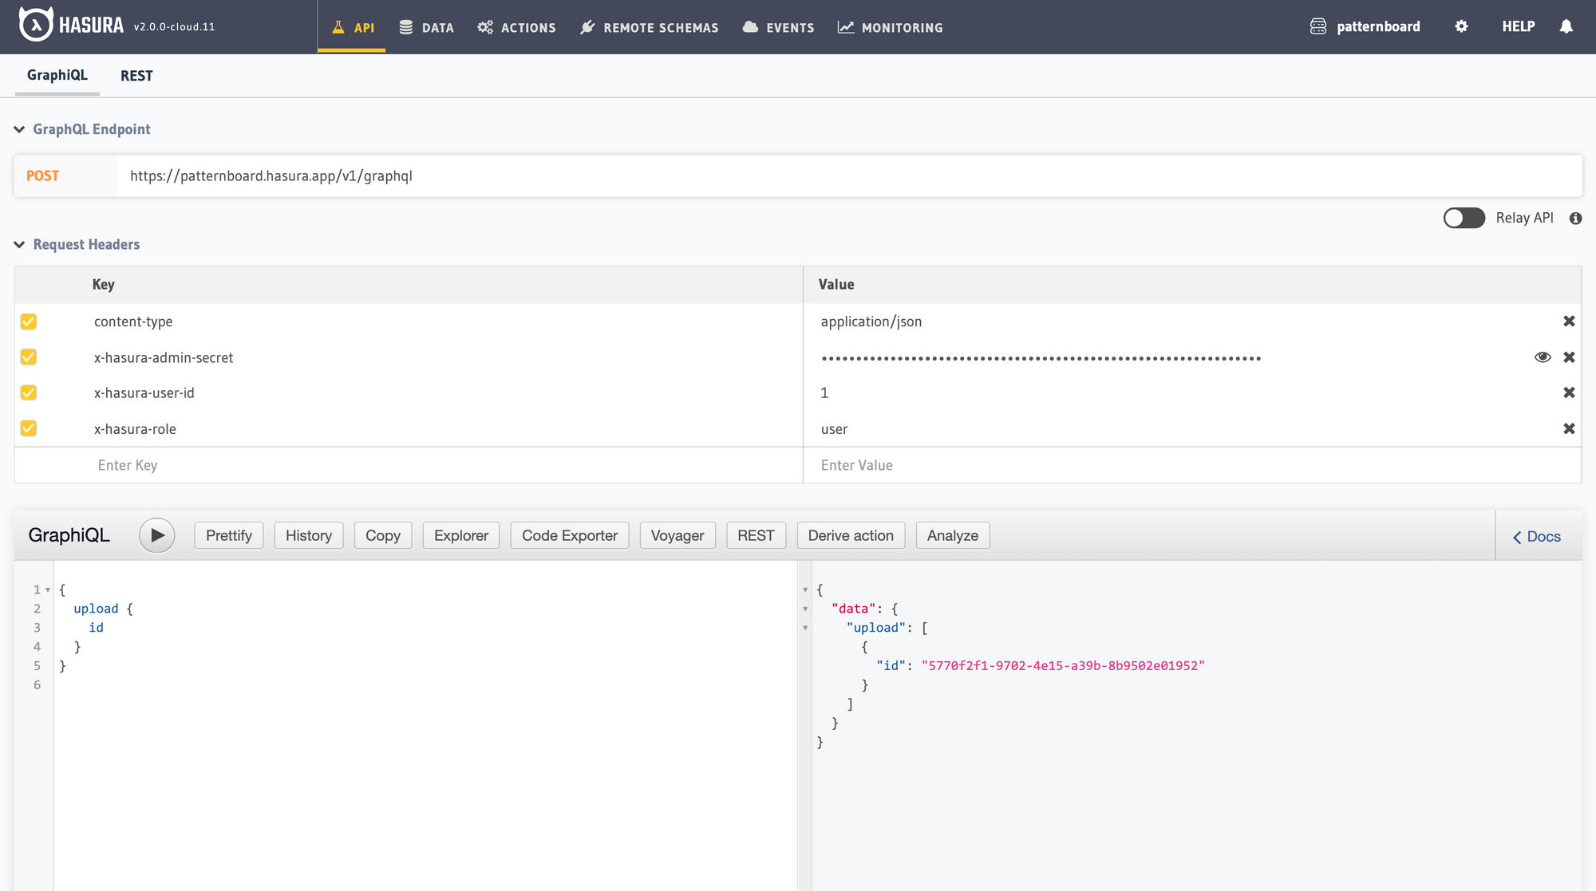This screenshot has width=1596, height=891.
Task: Click the patternboard project name
Action: [x=1378, y=26]
